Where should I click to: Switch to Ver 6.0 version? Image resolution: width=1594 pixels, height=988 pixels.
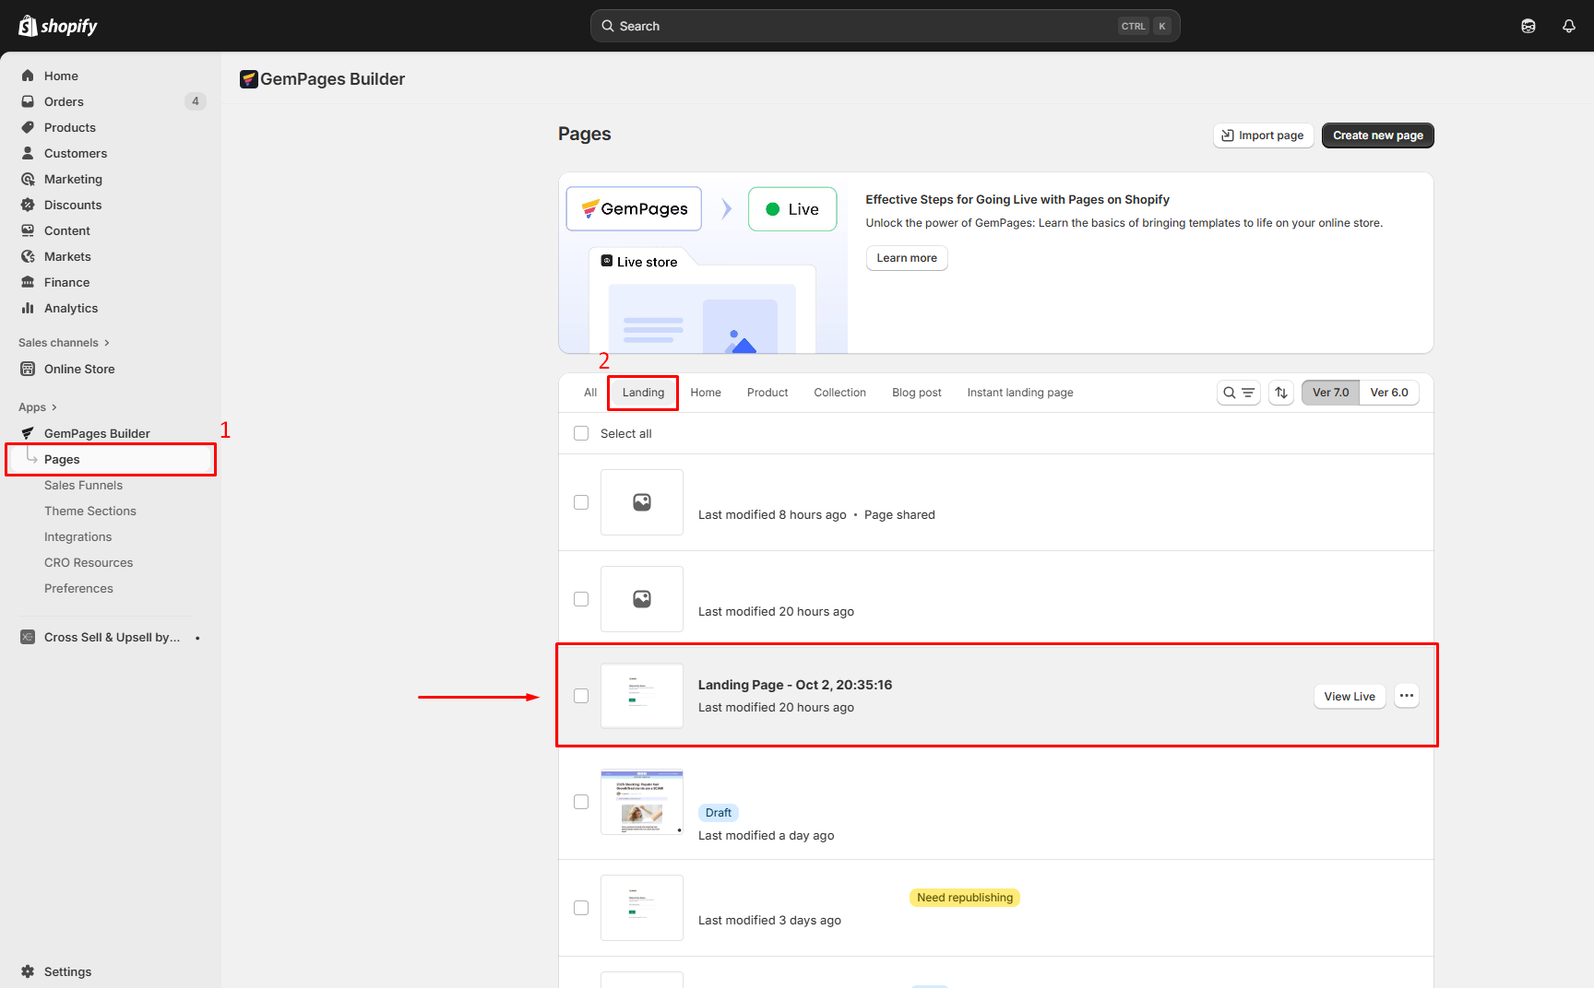[1388, 393]
